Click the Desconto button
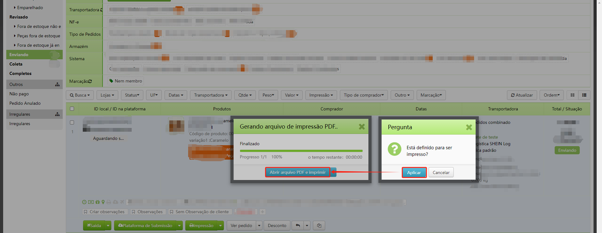 277,225
